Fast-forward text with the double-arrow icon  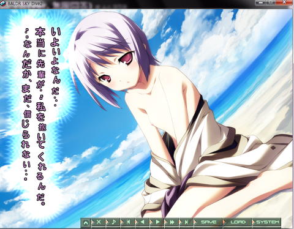[173, 222]
